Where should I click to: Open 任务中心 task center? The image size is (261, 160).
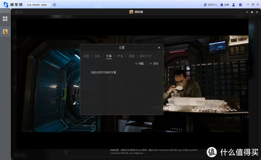tap(211, 5)
